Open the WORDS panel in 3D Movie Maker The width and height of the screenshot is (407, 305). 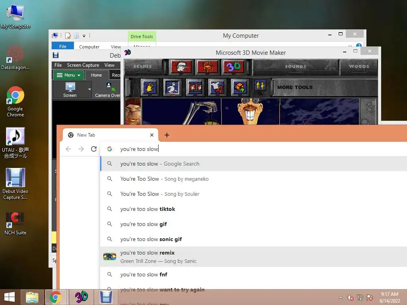point(359,66)
